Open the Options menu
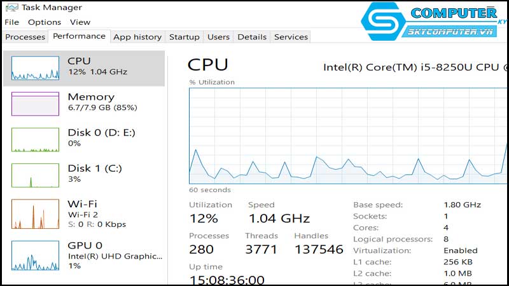 [45, 22]
